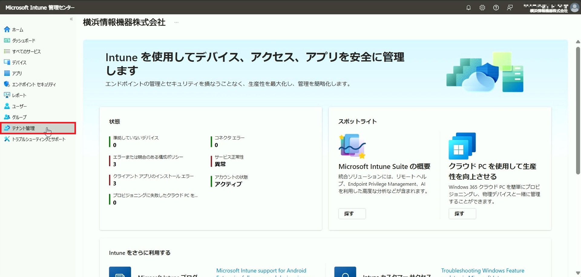Click the vertical scrollbar thumb

pos(578,110)
